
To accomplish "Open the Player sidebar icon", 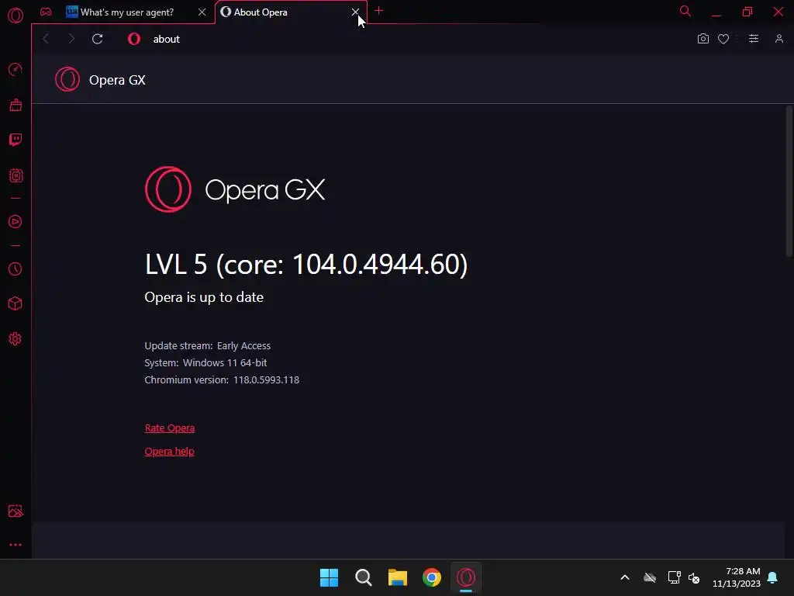I will click(16, 221).
